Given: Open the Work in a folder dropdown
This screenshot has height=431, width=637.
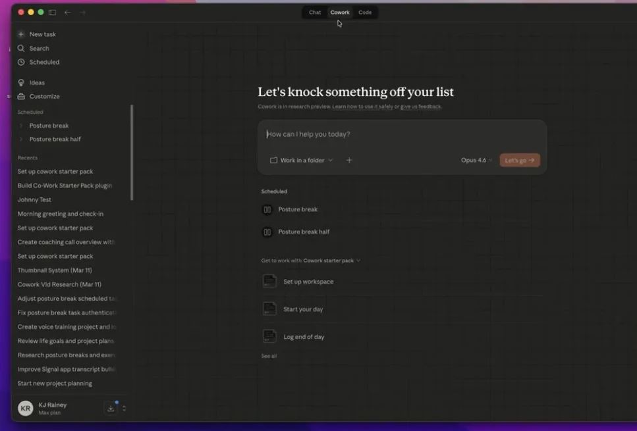Looking at the screenshot, I should point(302,160).
